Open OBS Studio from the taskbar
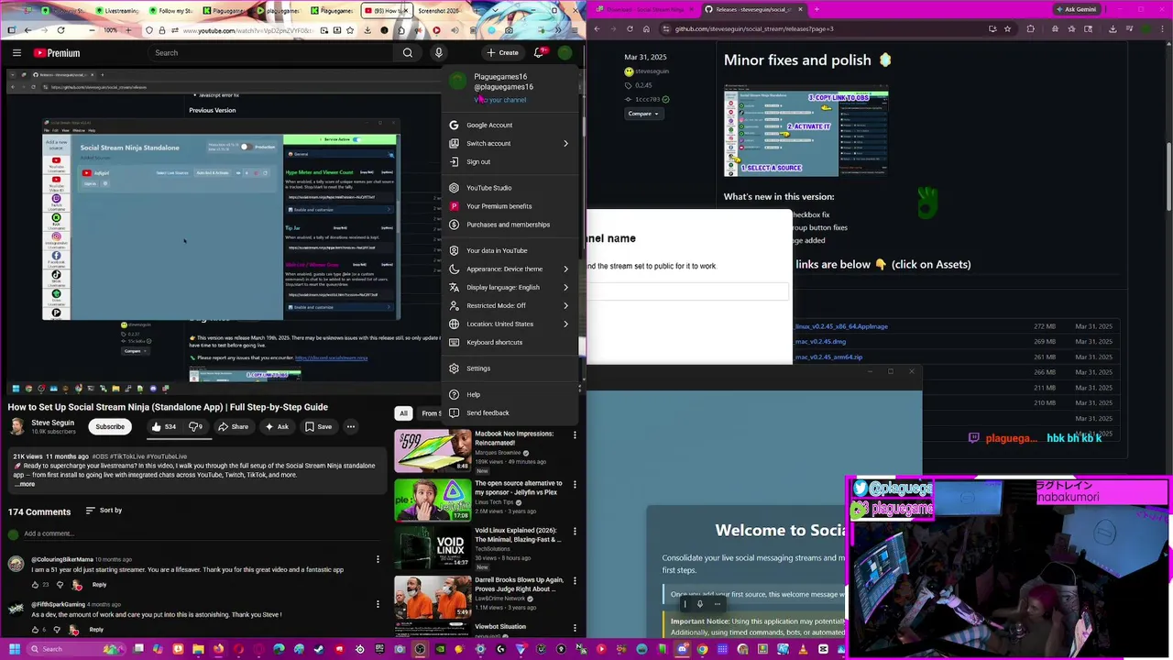This screenshot has width=1173, height=660. [x=420, y=649]
